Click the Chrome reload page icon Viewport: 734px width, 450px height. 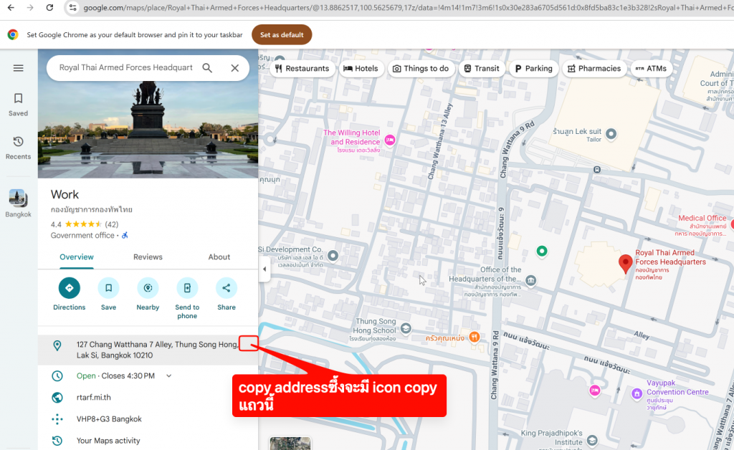pos(49,8)
